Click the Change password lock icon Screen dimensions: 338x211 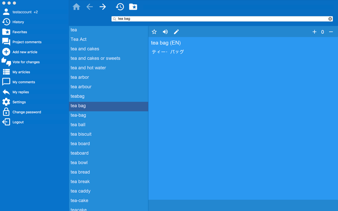[x=6, y=112]
